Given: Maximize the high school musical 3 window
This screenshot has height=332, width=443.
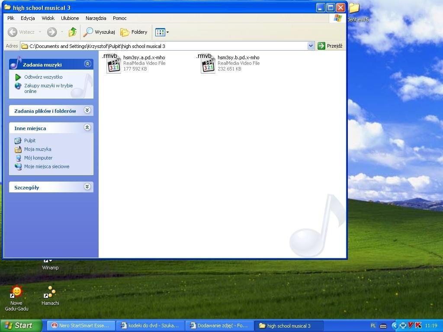Looking at the screenshot, I should [x=331, y=8].
